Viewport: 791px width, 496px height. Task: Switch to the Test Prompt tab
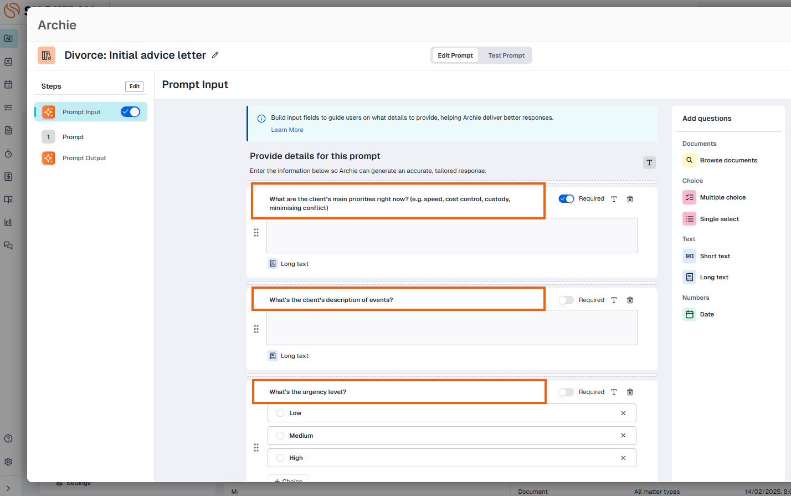coord(506,55)
